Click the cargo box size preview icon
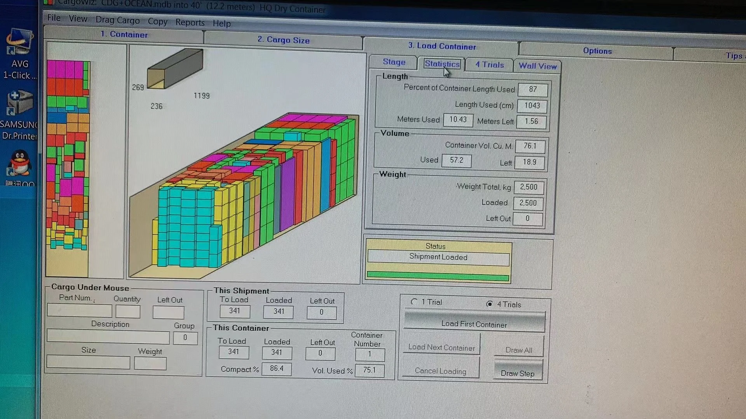The width and height of the screenshot is (746, 419). [175, 69]
